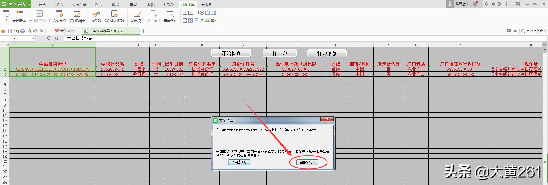Screen dimensions: 548x185
Task: Insert a list box control
Action: [208, 13]
